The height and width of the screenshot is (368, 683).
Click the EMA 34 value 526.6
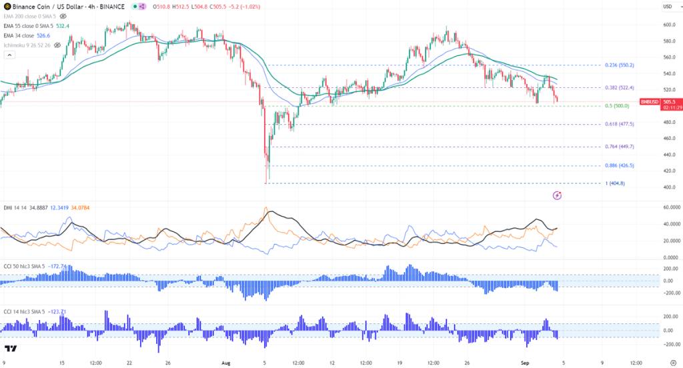(43, 36)
